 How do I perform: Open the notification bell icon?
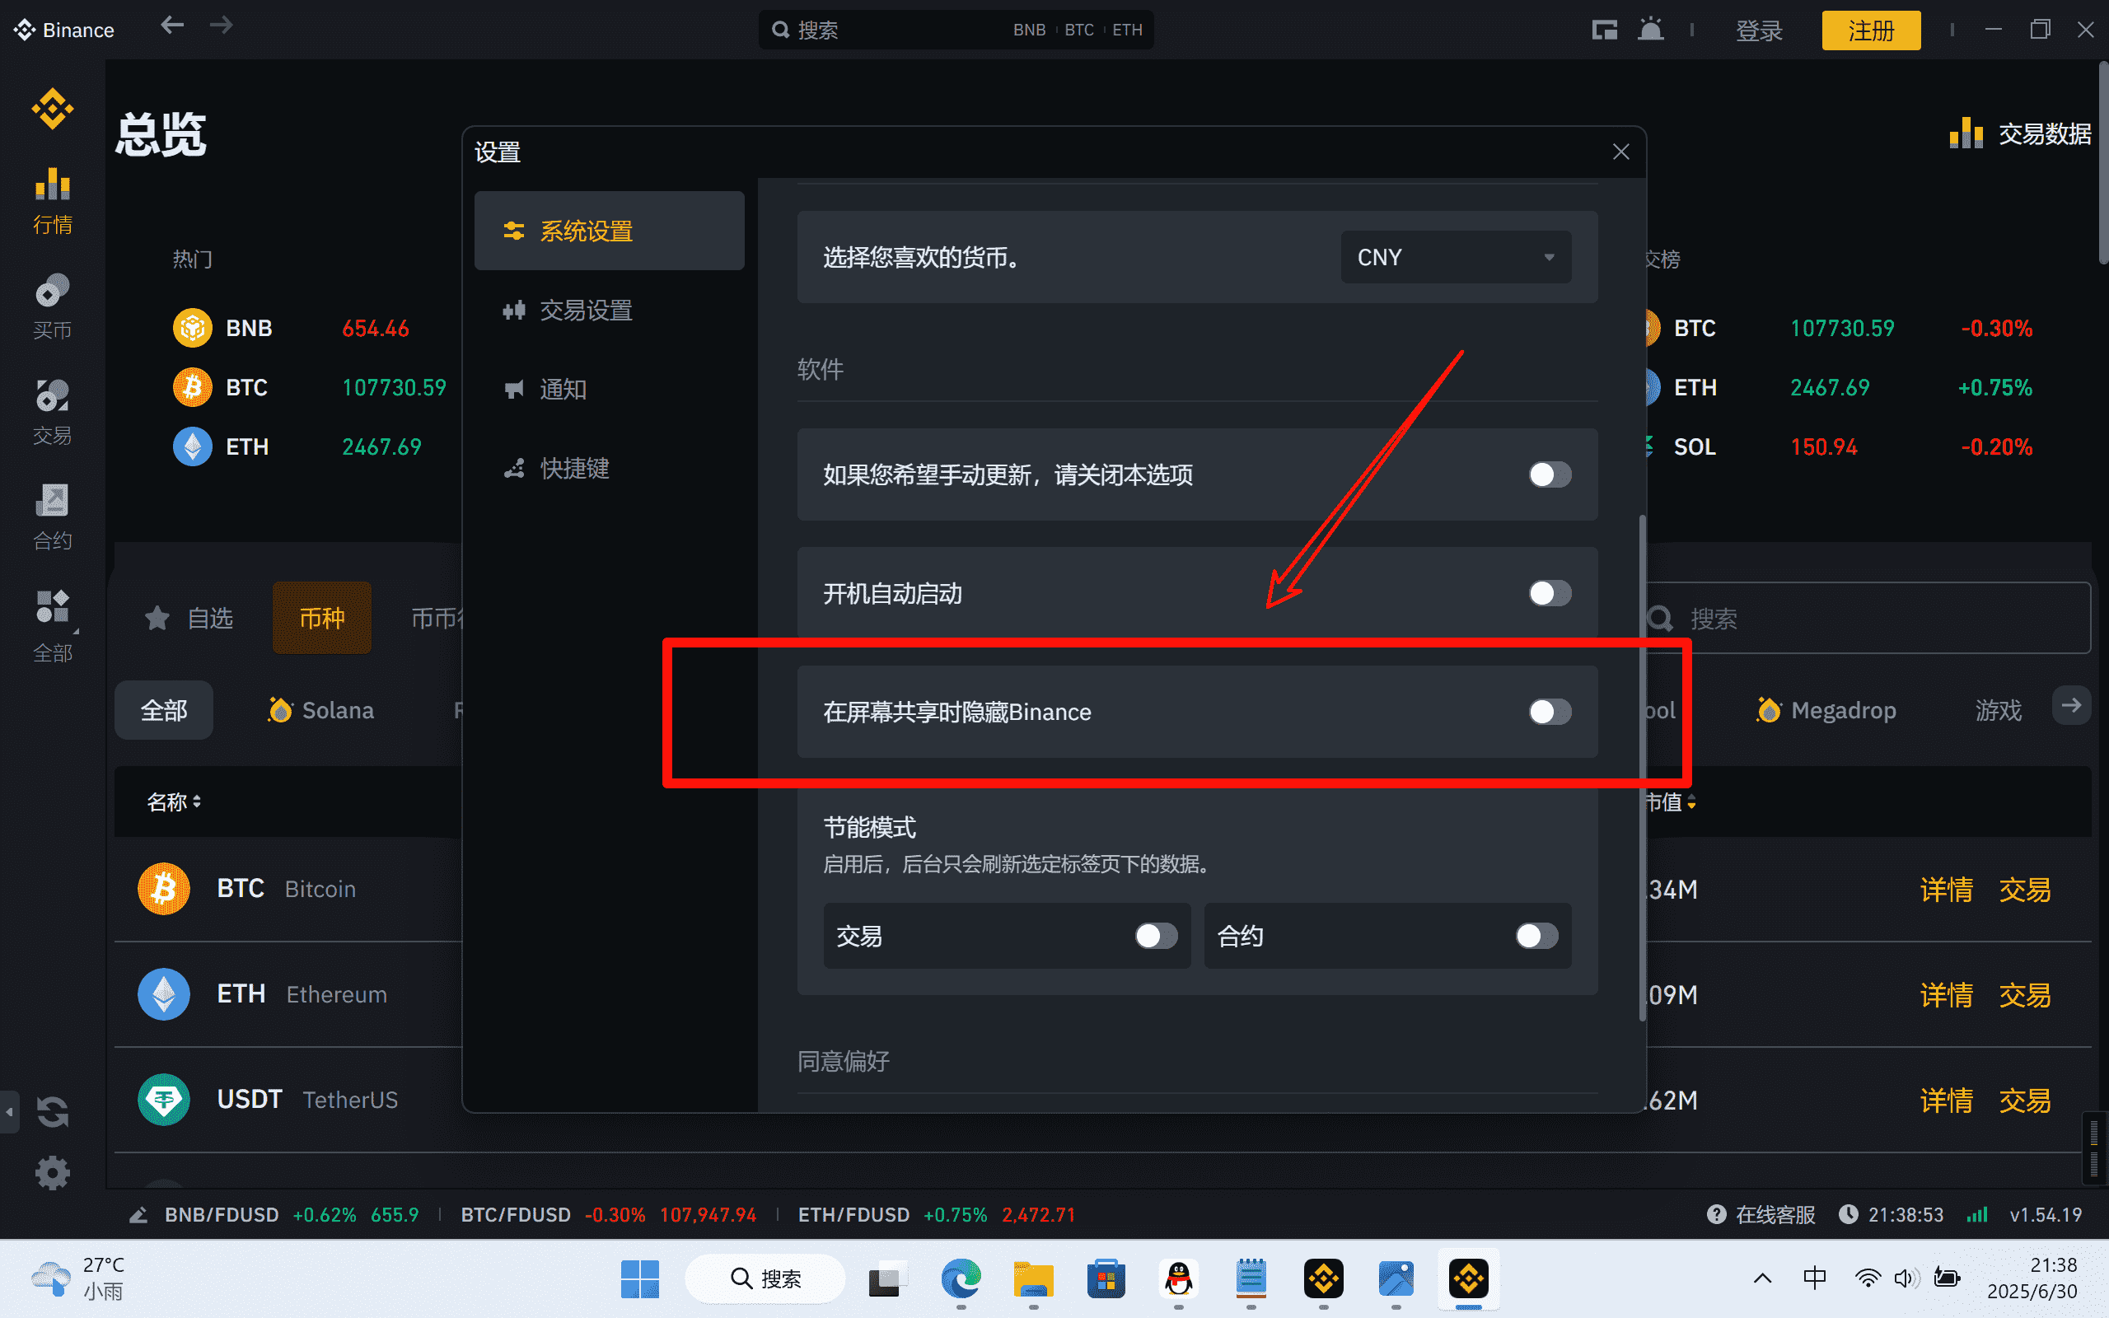[x=1650, y=29]
